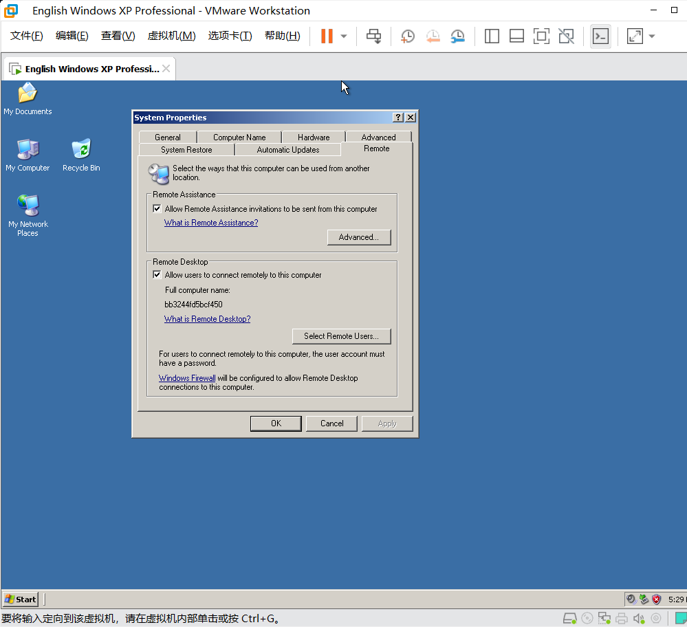The height and width of the screenshot is (627, 687).
Task: Toggle Allow Remote Assistance invitations checkbox
Action: [x=157, y=208]
